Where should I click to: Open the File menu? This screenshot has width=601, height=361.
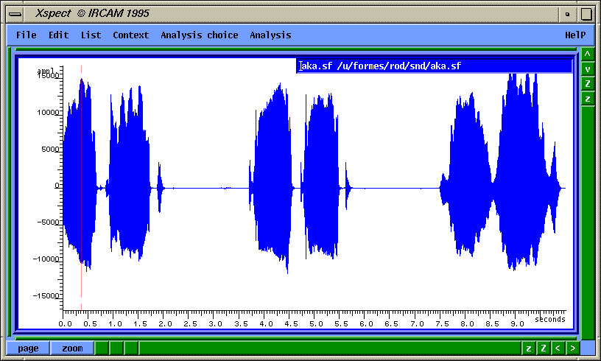click(26, 35)
